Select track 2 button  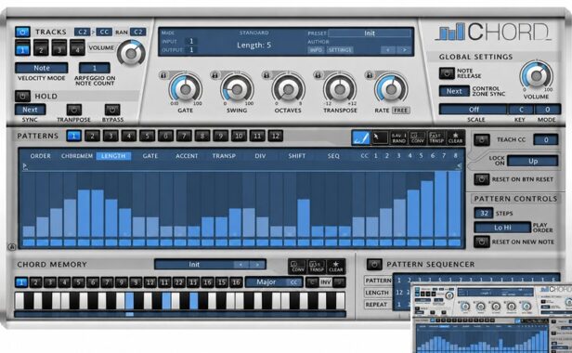tap(41, 48)
